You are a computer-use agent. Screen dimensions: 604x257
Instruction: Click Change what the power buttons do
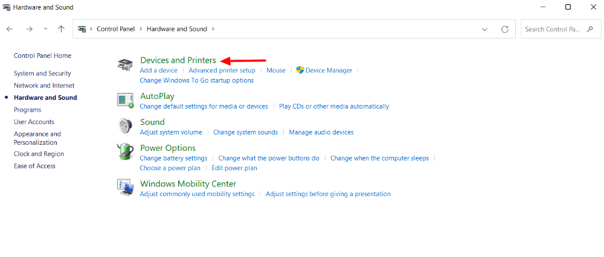click(x=269, y=158)
